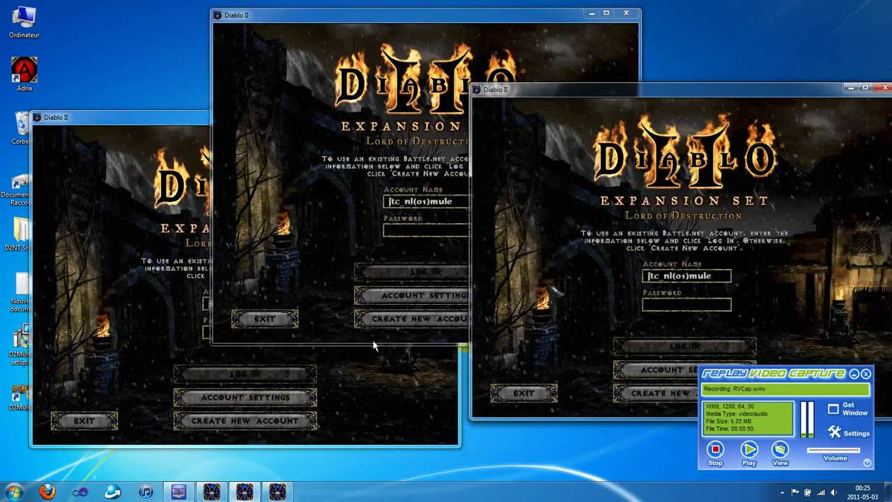Minimize the right Diablo II window
The width and height of the screenshot is (892, 502).
click(851, 88)
